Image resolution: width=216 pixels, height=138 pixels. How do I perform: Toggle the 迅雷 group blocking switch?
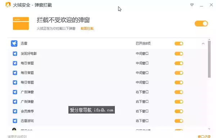(x=179, y=43)
